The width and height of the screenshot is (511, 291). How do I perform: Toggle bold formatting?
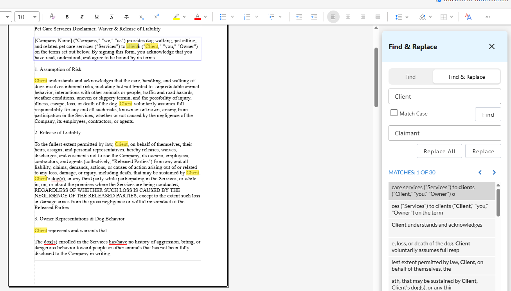(67, 17)
